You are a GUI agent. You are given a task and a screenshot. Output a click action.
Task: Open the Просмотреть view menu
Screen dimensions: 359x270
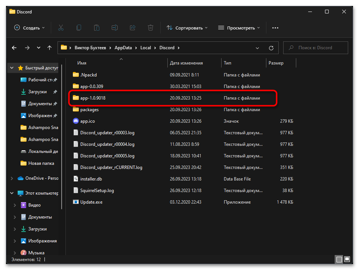coord(239,28)
